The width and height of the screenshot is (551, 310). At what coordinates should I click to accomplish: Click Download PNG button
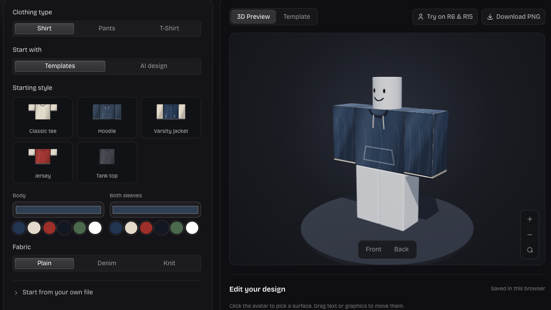(513, 17)
